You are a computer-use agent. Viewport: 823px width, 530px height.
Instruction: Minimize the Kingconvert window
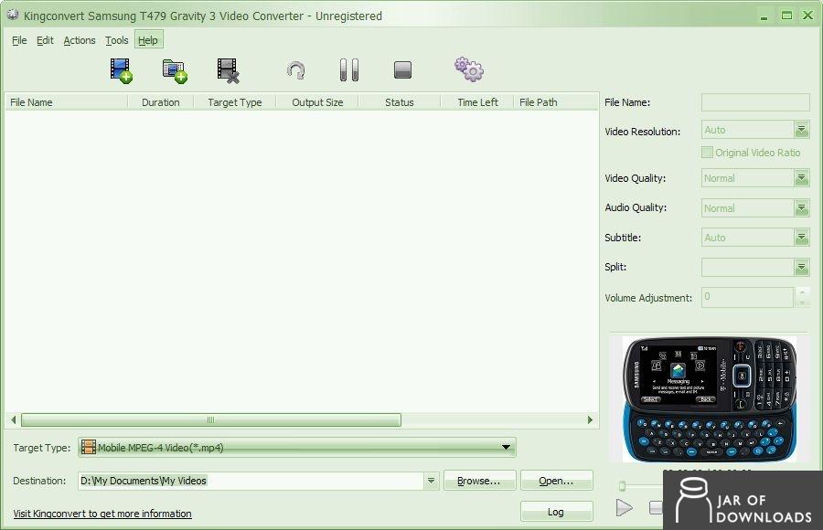[764, 16]
